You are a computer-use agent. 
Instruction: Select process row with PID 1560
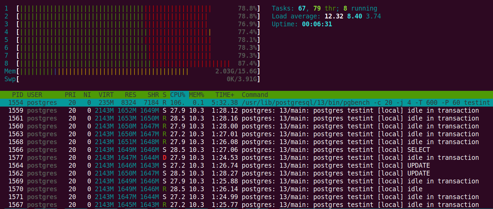246,126
